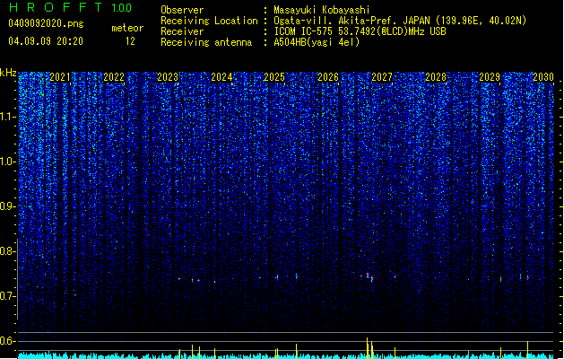Click the tallest yellow power spike near 2027
Screen dimensions: 564x359
coord(368,347)
